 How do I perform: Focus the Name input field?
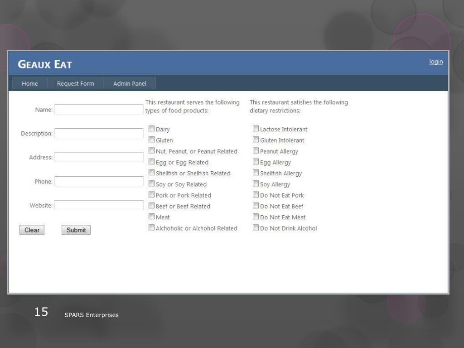(x=99, y=110)
